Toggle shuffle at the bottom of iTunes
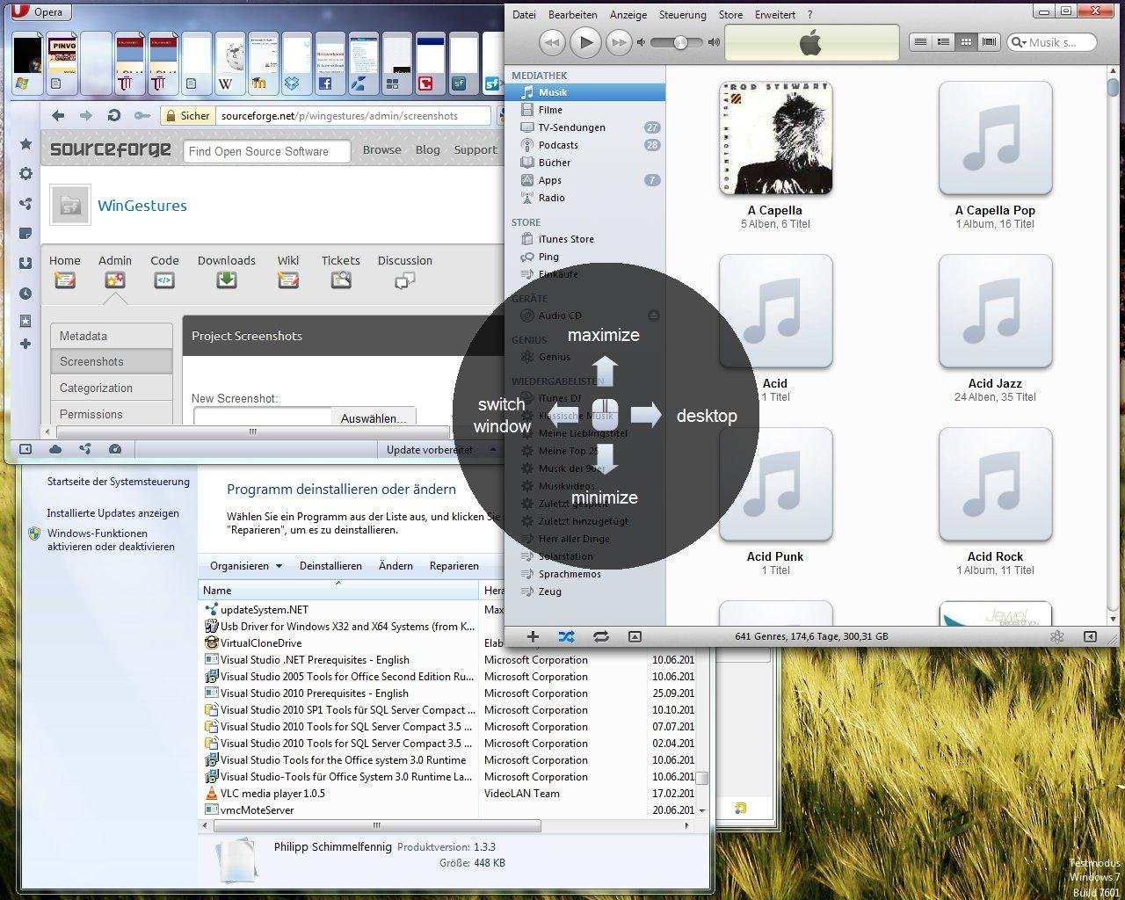 (567, 636)
